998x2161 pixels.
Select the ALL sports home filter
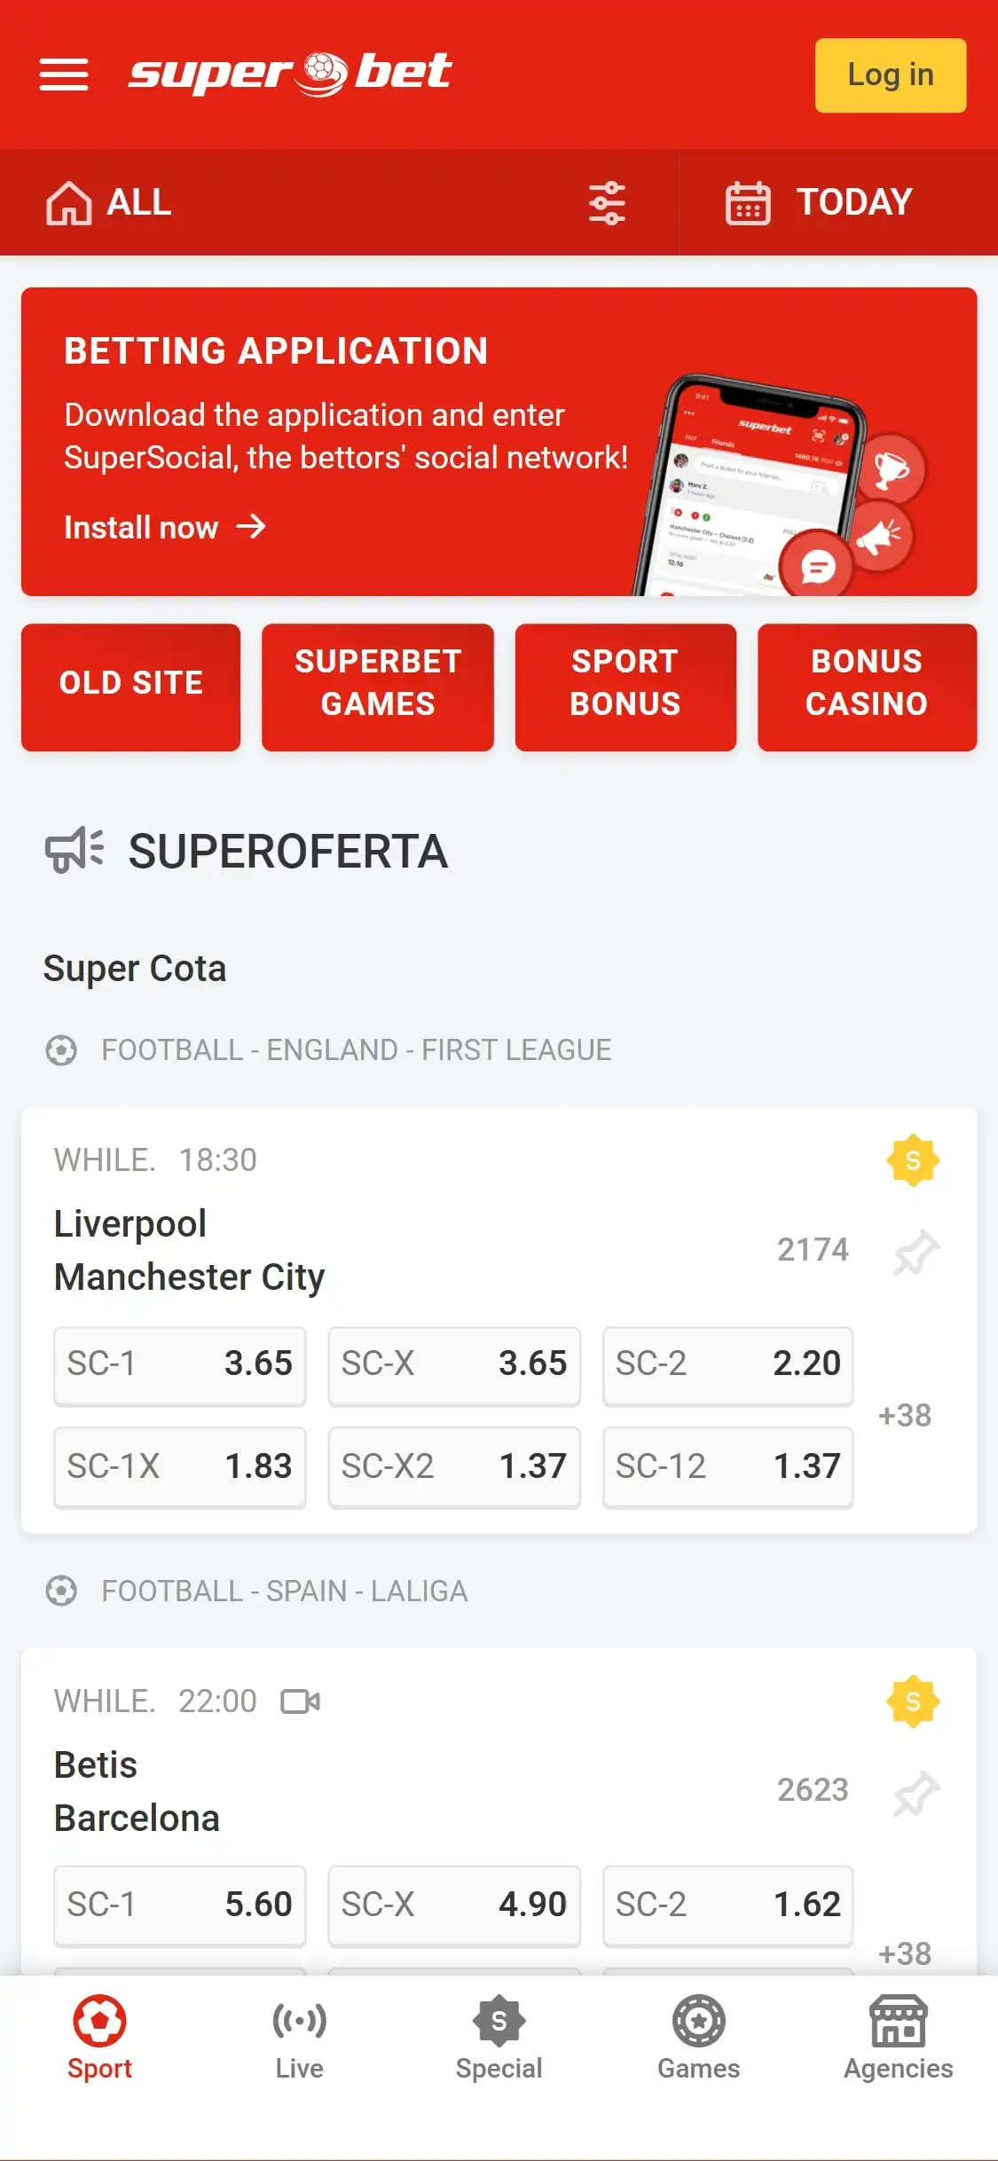pyautogui.click(x=109, y=203)
